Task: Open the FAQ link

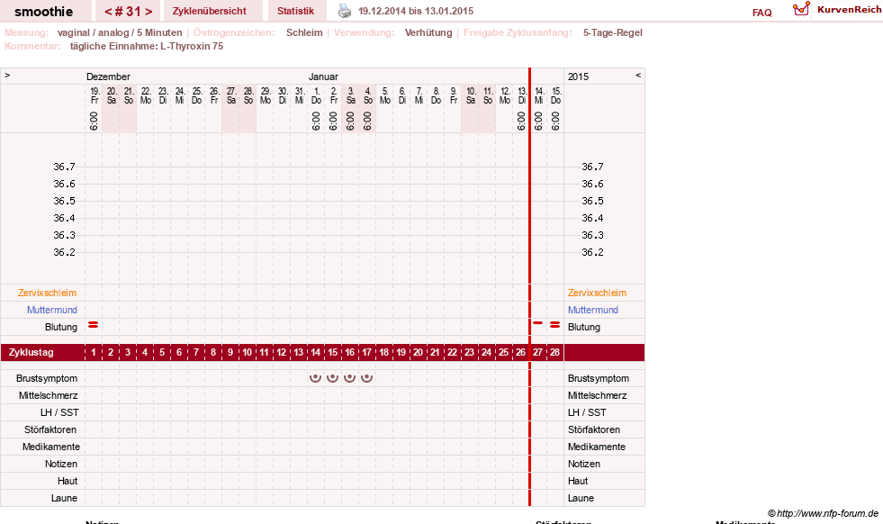Action: coord(761,13)
